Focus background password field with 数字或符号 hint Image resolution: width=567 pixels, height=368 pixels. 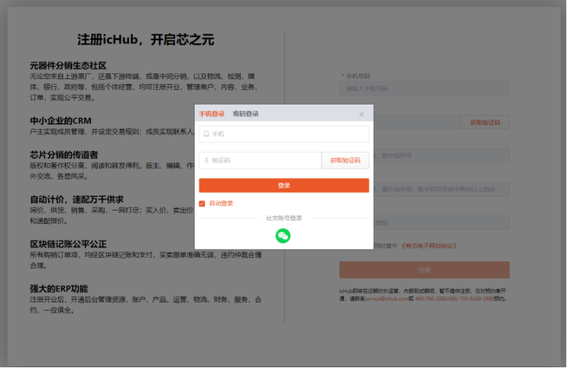coord(441,155)
